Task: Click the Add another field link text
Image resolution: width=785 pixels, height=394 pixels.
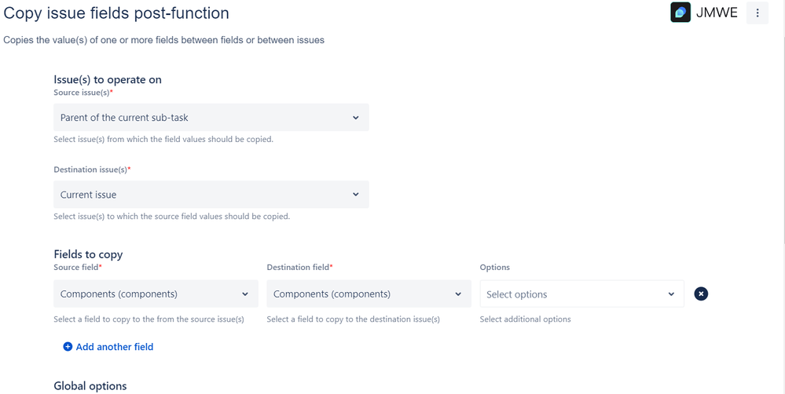Action: click(115, 347)
